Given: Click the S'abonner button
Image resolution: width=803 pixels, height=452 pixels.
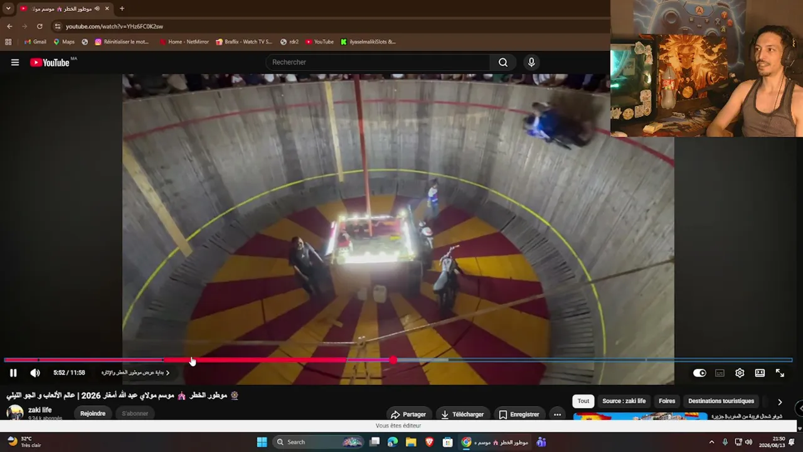Looking at the screenshot, I should point(135,414).
